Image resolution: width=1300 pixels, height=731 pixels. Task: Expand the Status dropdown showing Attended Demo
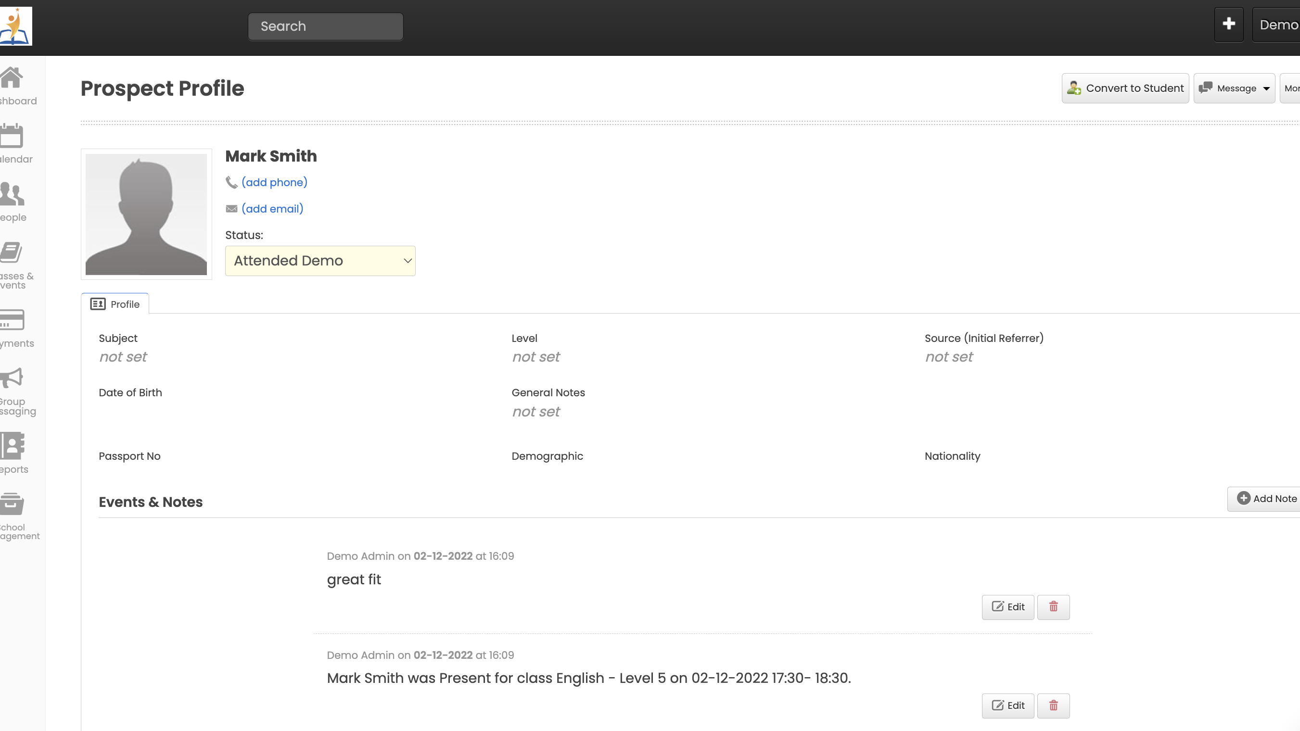click(320, 261)
